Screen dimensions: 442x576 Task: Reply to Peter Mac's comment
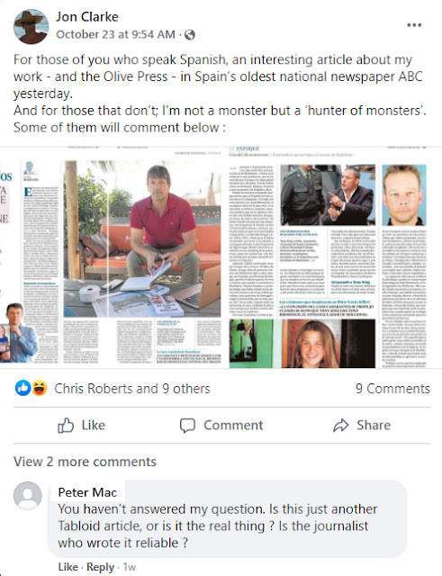(100, 567)
